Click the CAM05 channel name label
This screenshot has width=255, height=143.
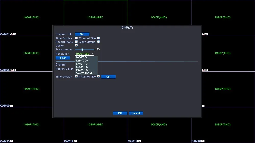(x=5, y=70)
